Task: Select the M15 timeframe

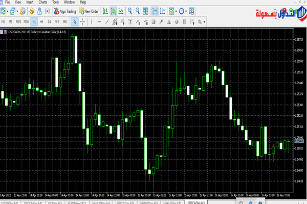Action: point(18,21)
